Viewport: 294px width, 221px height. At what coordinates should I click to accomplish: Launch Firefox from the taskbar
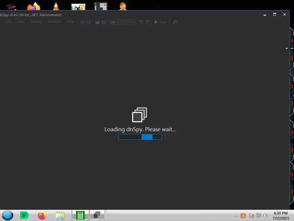point(42,215)
